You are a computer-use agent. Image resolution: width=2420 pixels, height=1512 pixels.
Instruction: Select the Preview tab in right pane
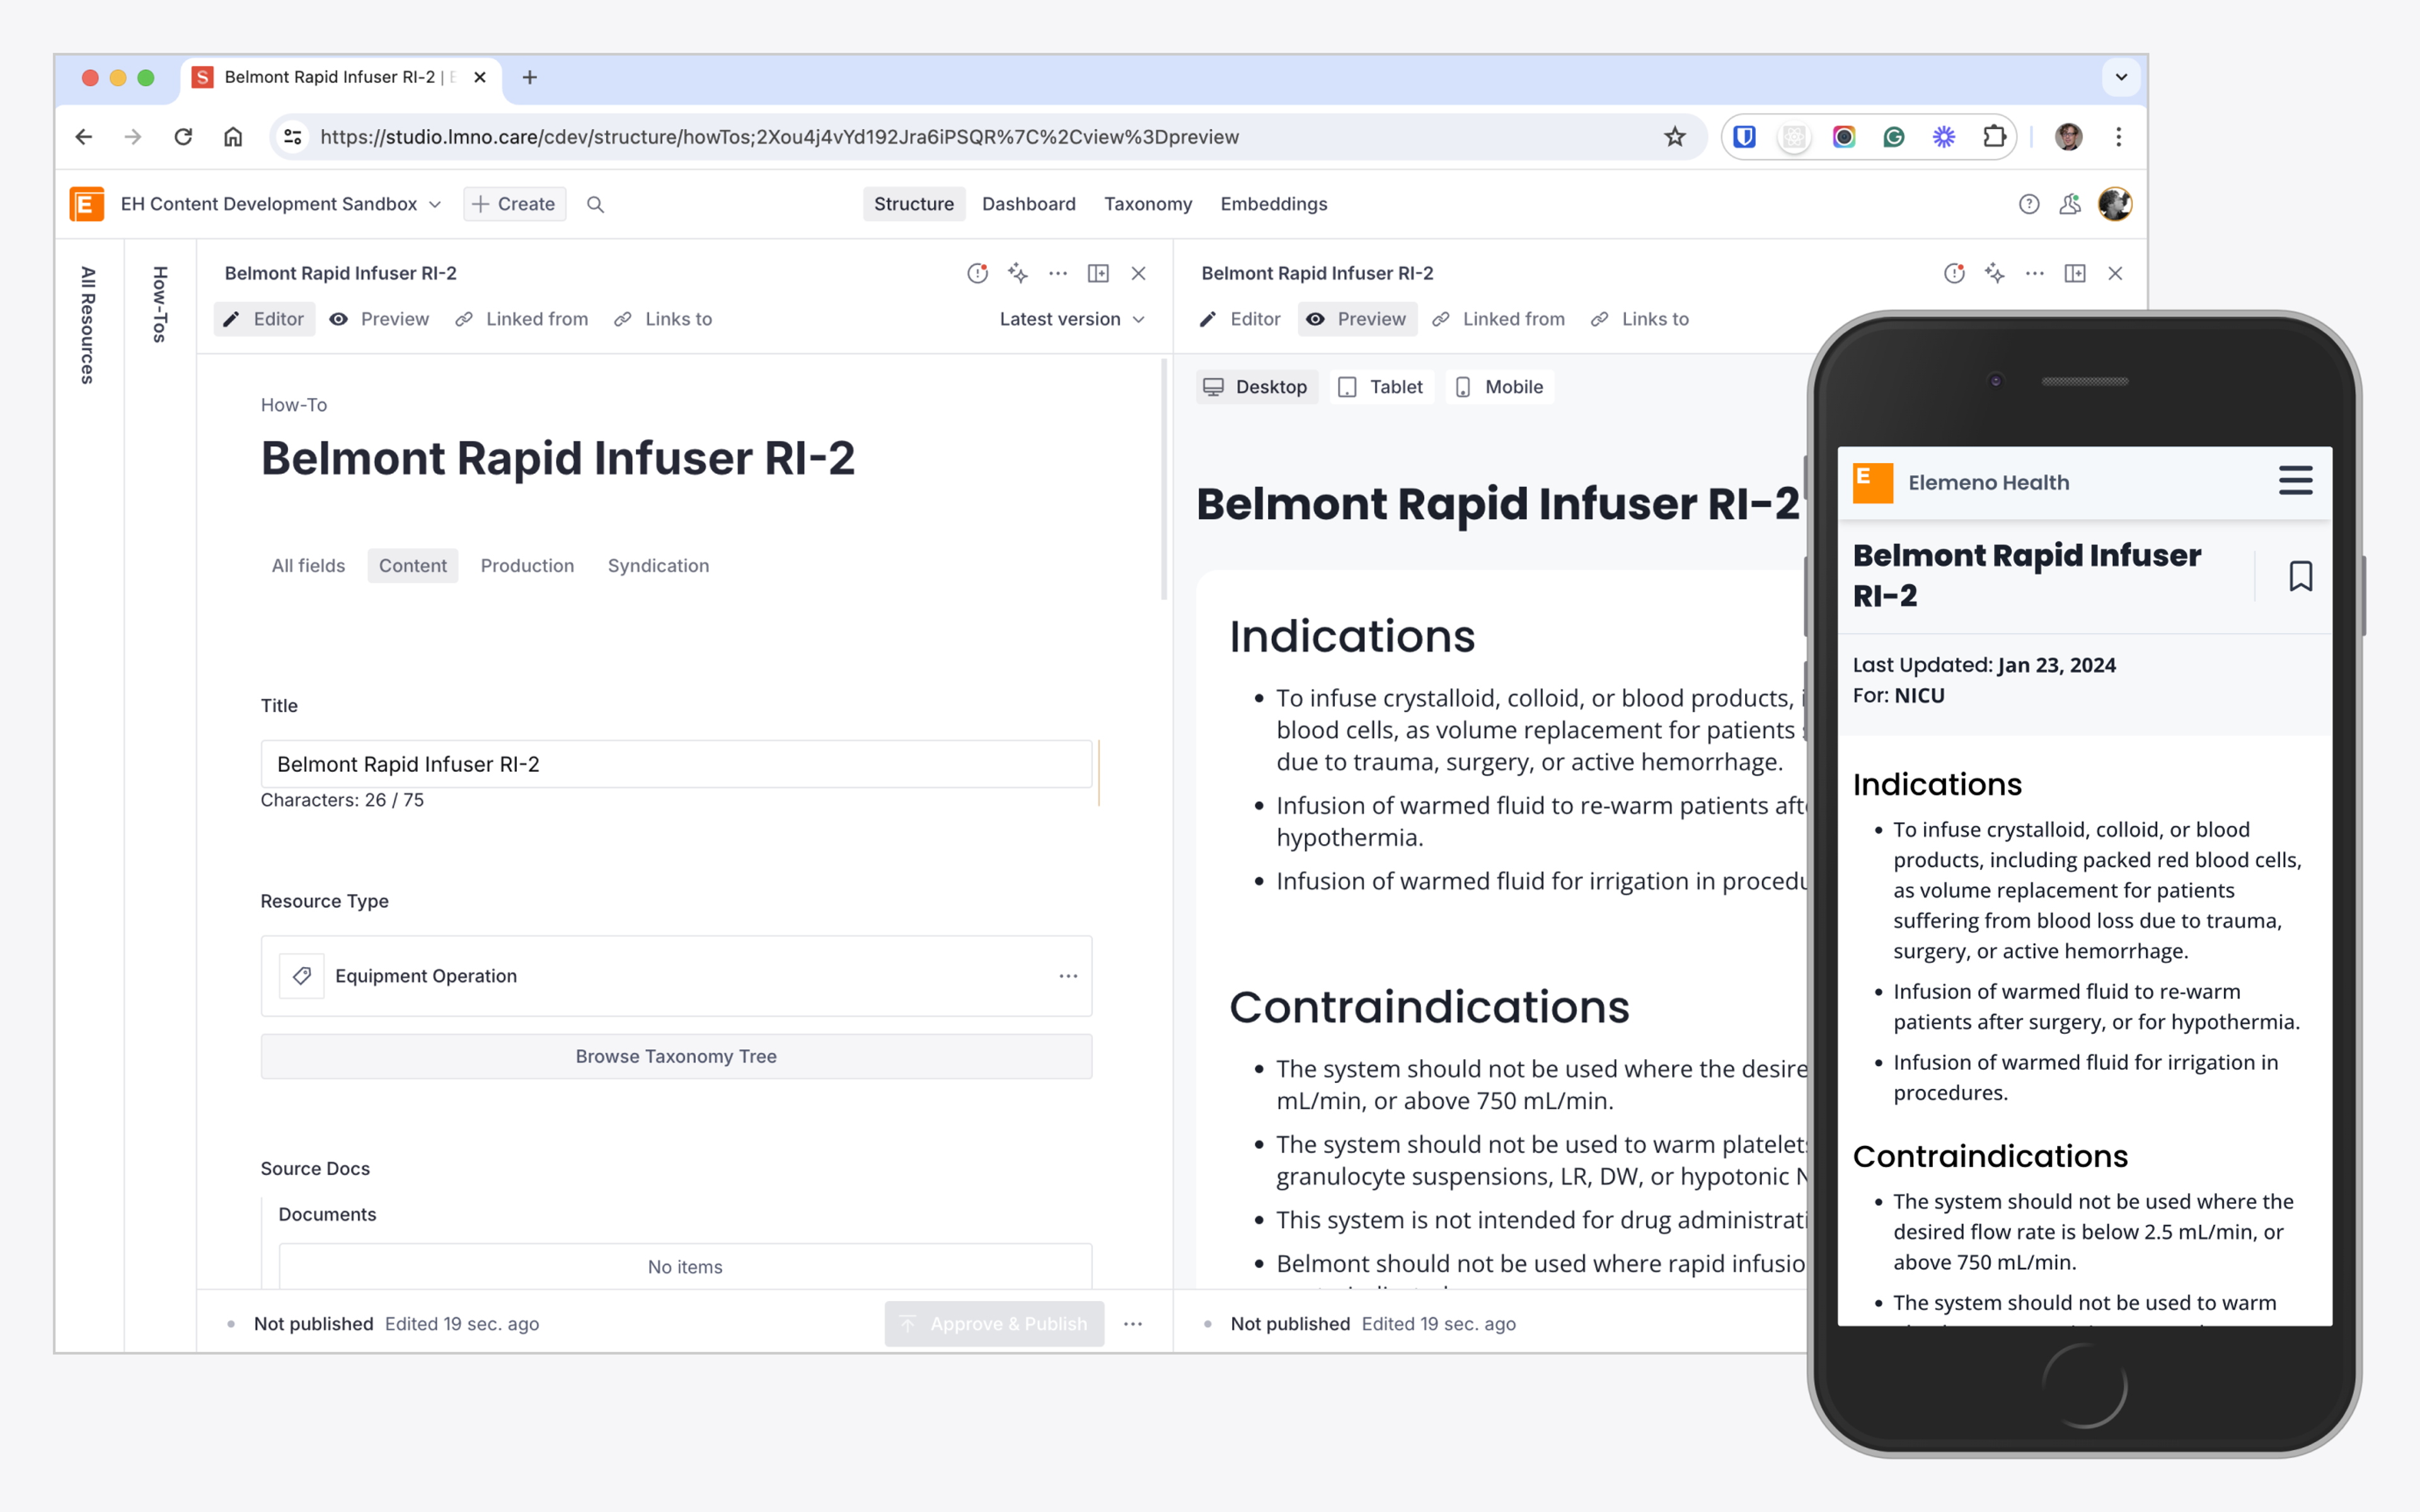click(x=1357, y=319)
